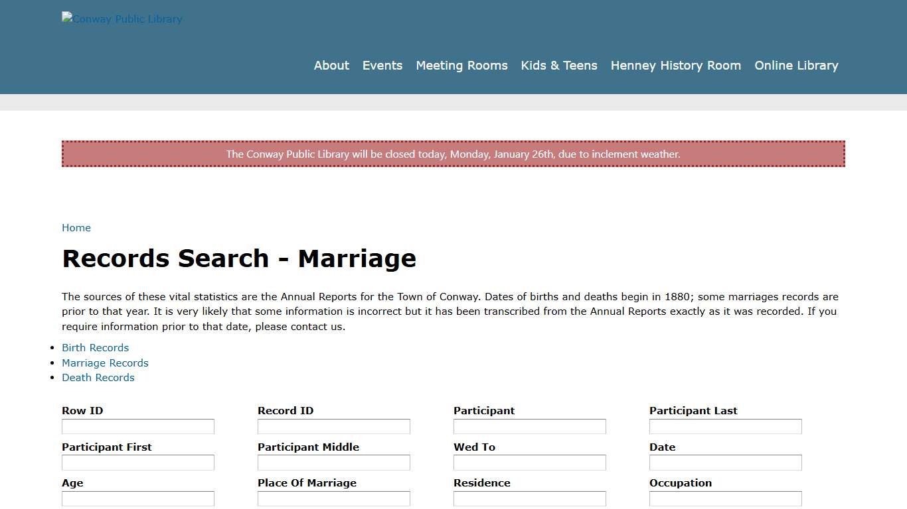The height and width of the screenshot is (509, 907).
Task: Open the Birth Records page
Action: click(95, 347)
